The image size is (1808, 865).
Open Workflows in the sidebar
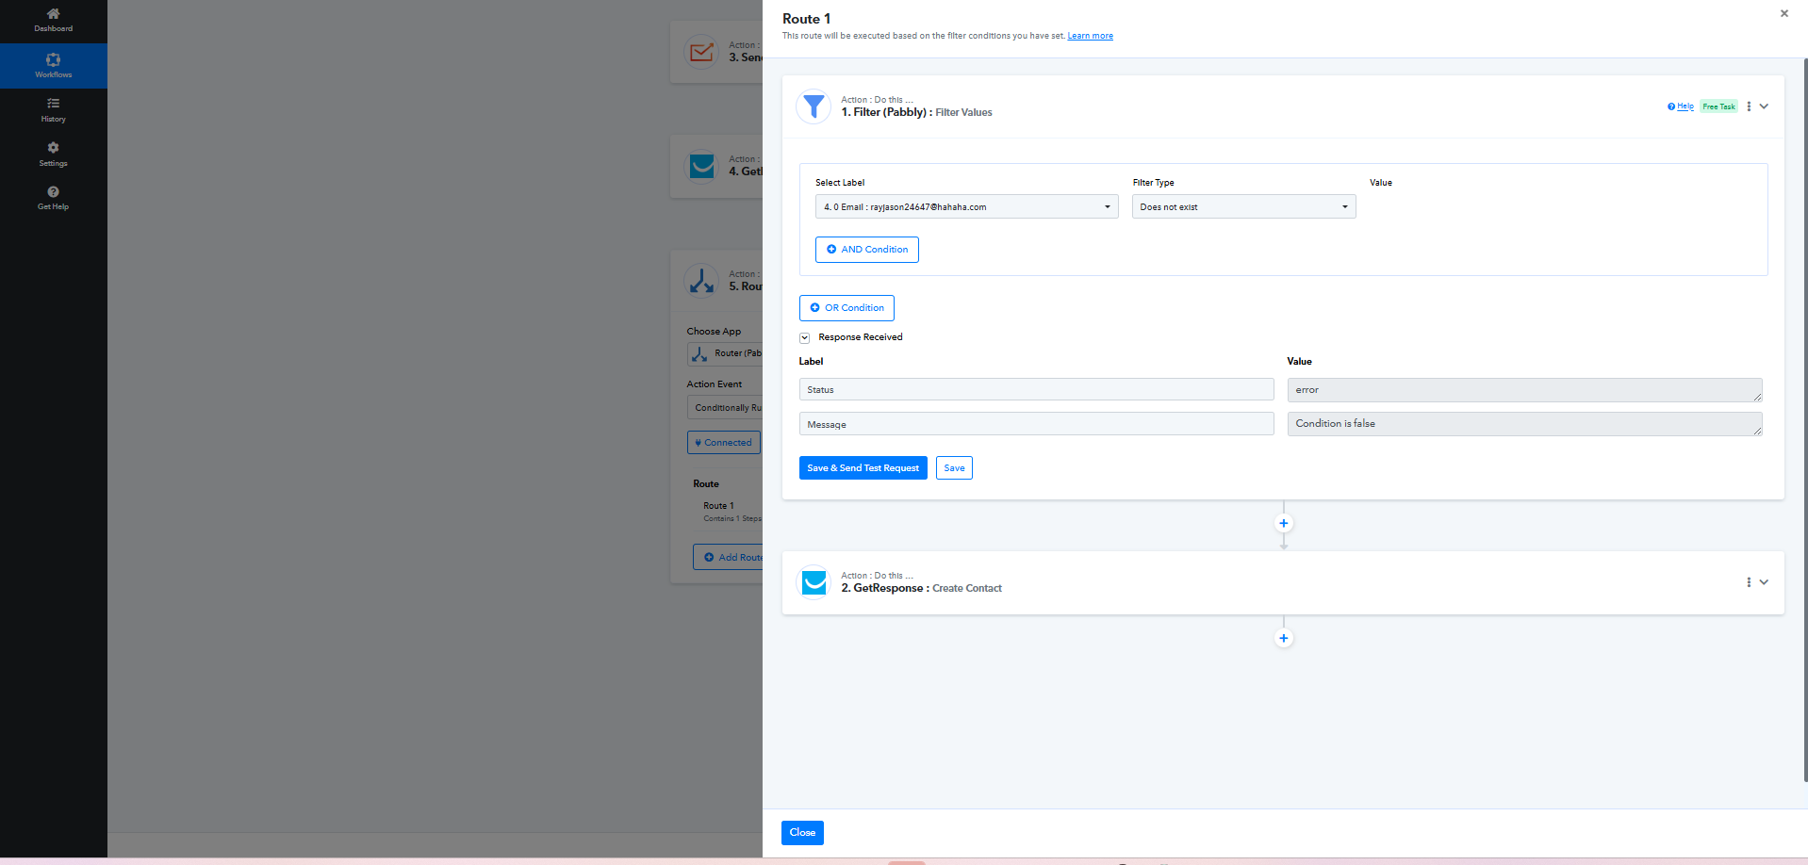[x=53, y=65]
